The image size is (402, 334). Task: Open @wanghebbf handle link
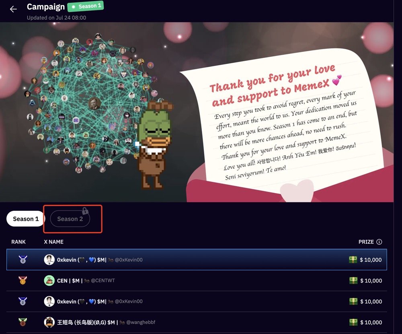[141, 322]
